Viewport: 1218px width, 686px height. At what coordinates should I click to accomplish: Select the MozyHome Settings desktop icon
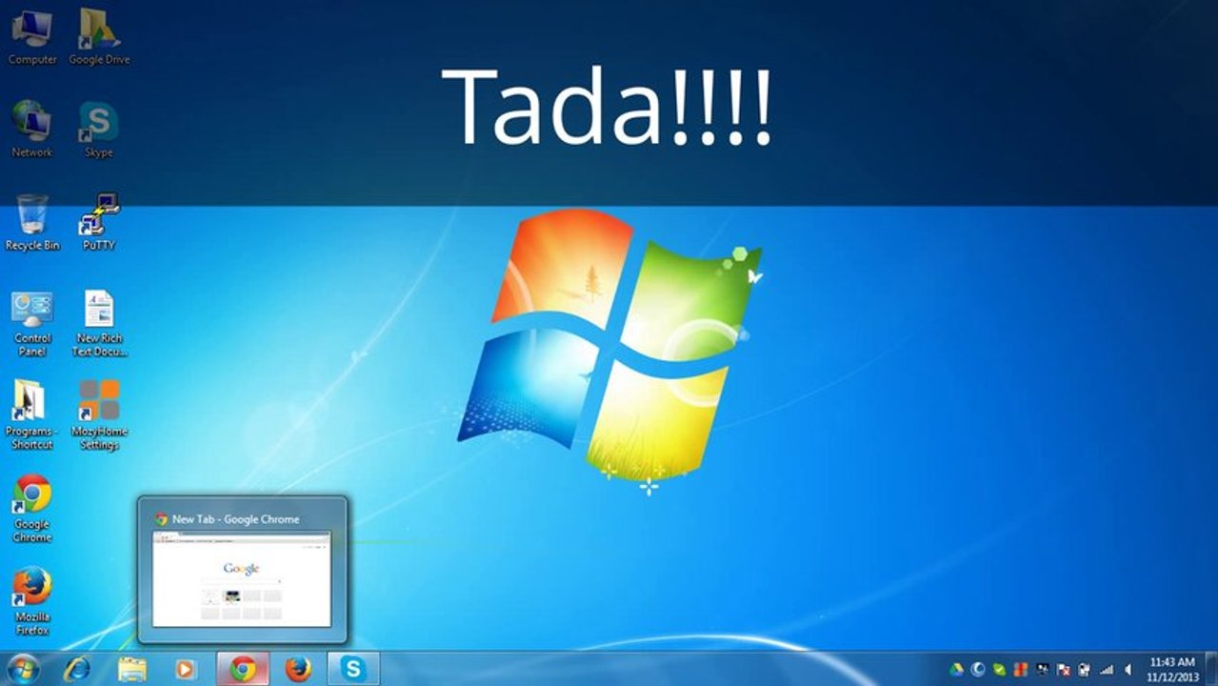pos(99,415)
